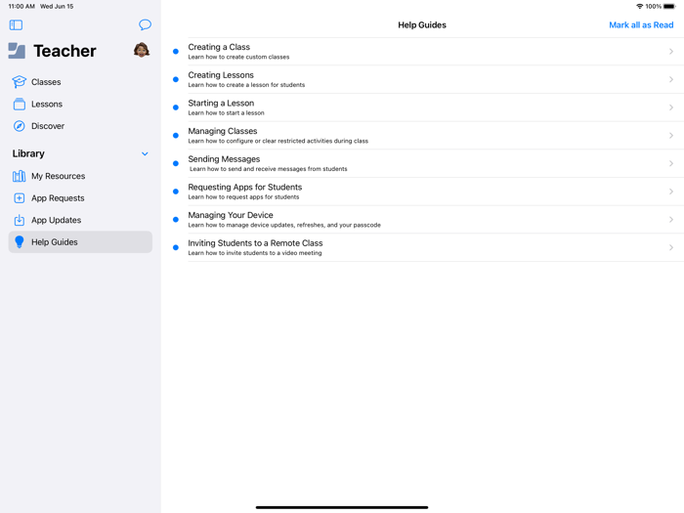Click the Lessons stack icon

click(x=20, y=104)
